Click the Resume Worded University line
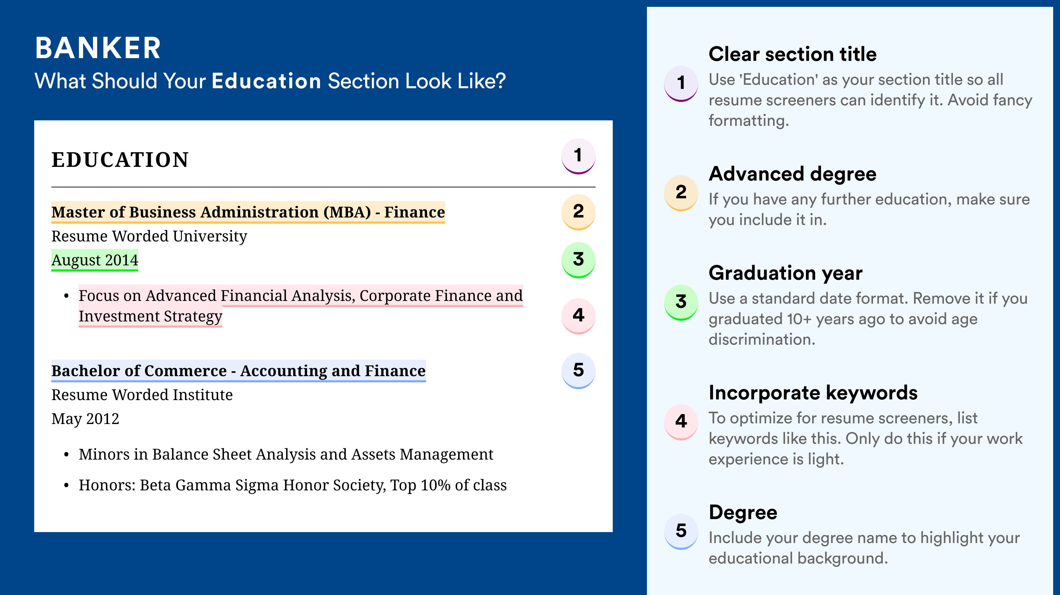This screenshot has height=595, width=1060. 149,237
